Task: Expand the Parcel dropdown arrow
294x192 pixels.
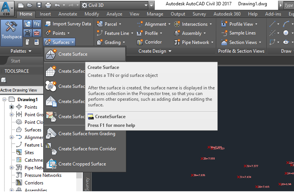Action: point(120,24)
